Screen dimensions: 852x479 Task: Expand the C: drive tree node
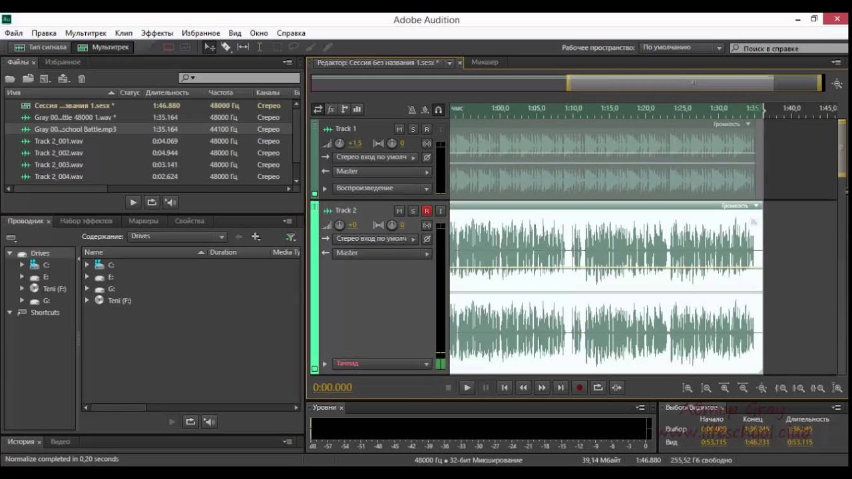pos(22,265)
